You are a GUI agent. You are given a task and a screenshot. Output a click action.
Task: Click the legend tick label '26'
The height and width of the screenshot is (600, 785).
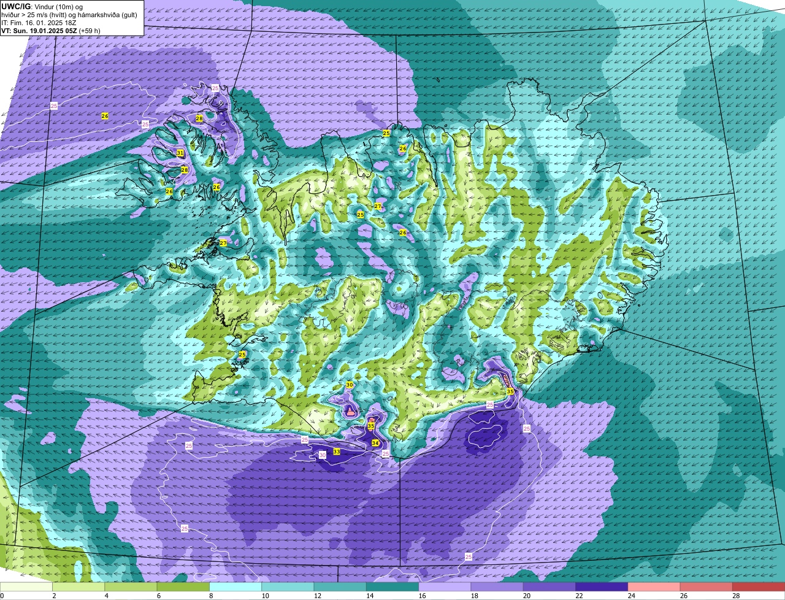click(x=683, y=596)
